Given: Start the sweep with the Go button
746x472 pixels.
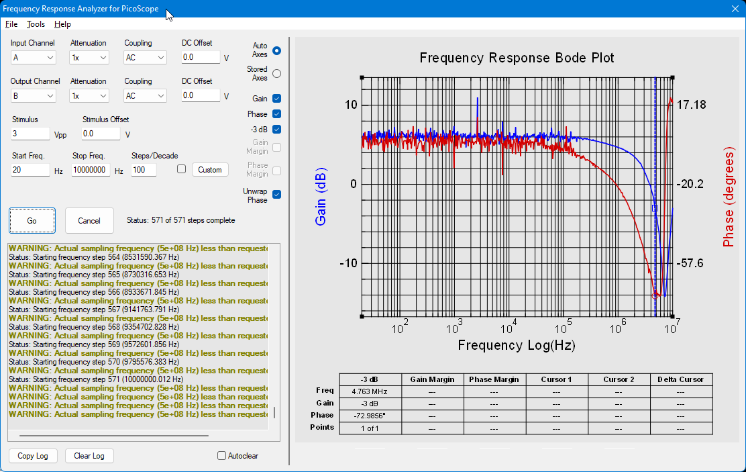Looking at the screenshot, I should 32,220.
